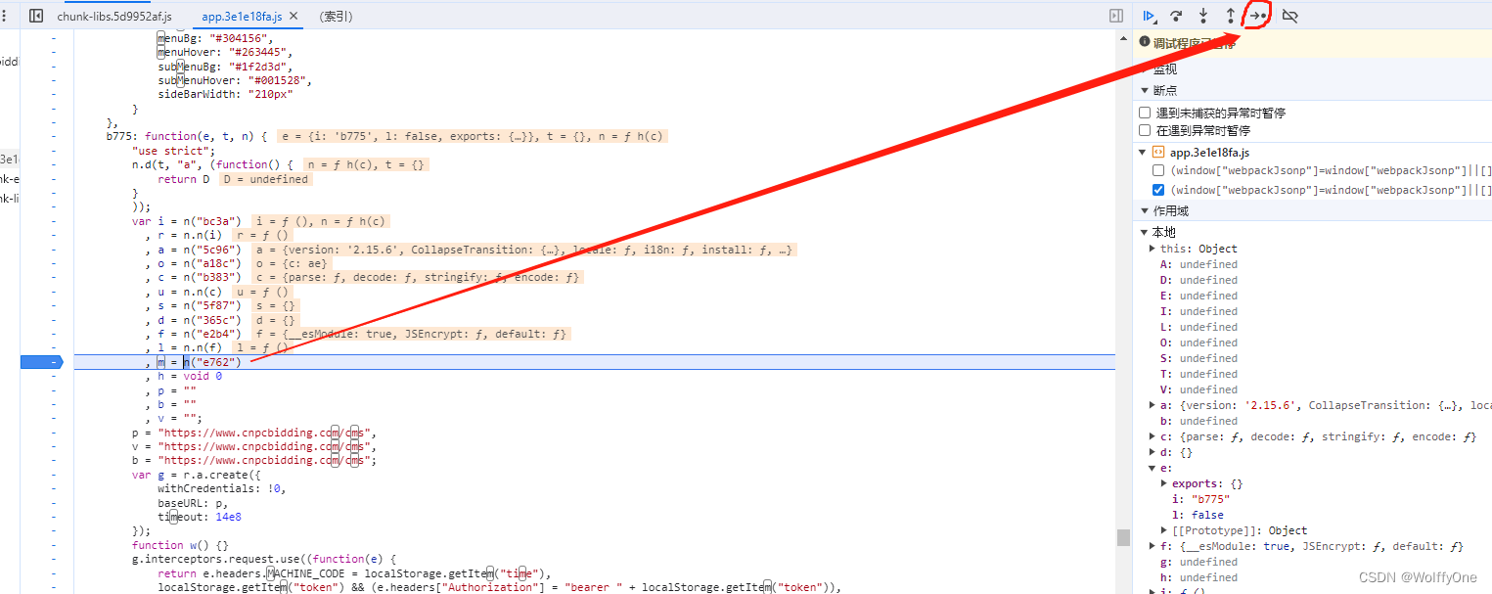Click scope row 'I: undefined'

[x=1198, y=311]
